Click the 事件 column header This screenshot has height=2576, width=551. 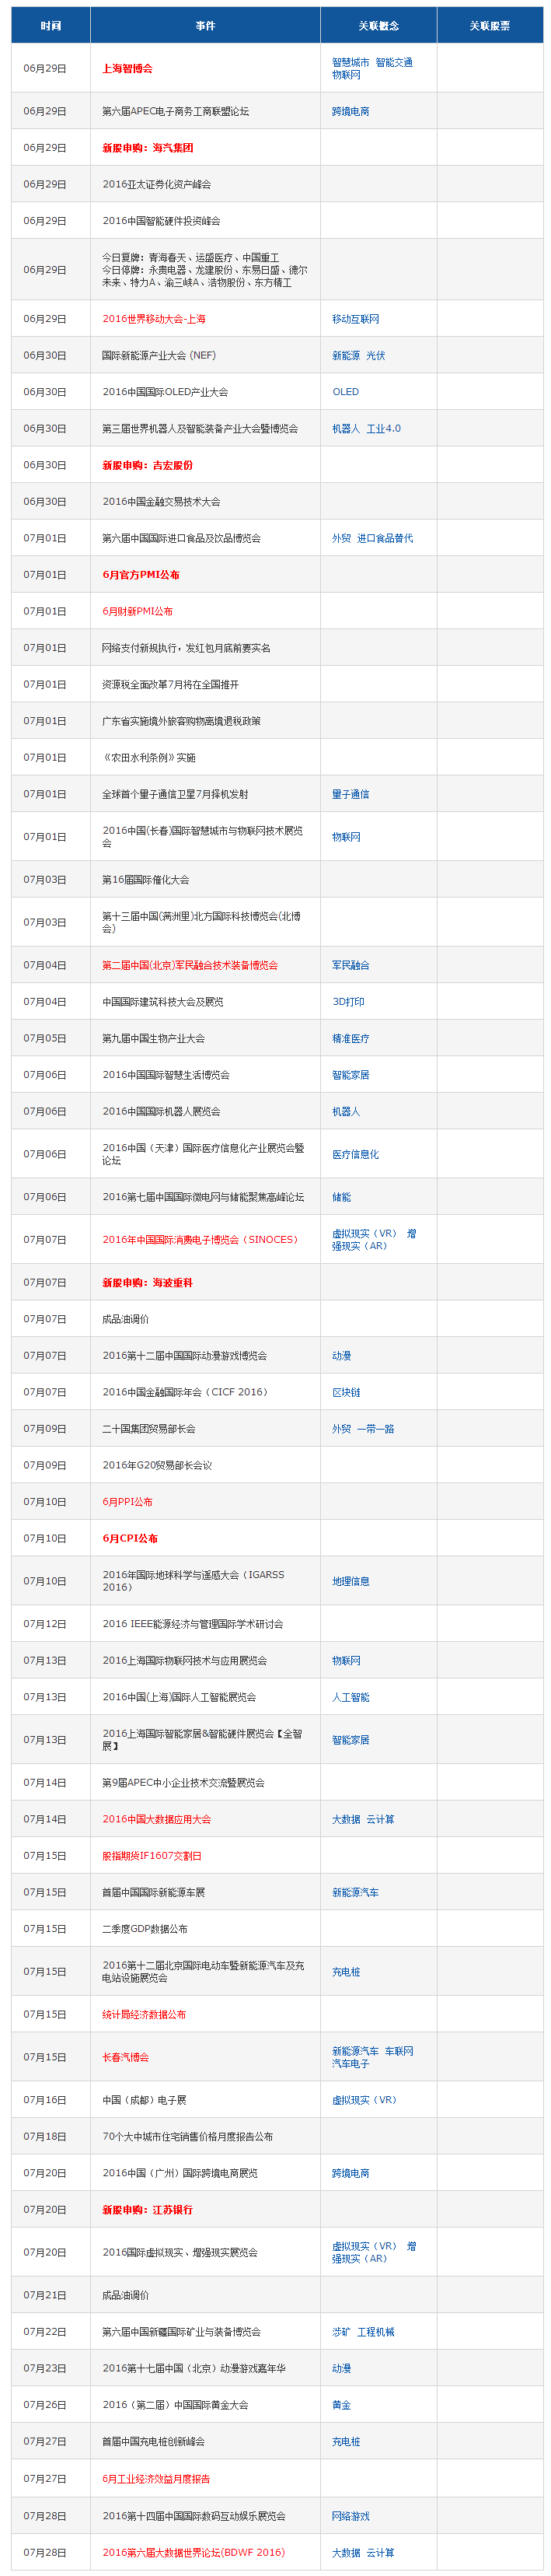pos(205,26)
